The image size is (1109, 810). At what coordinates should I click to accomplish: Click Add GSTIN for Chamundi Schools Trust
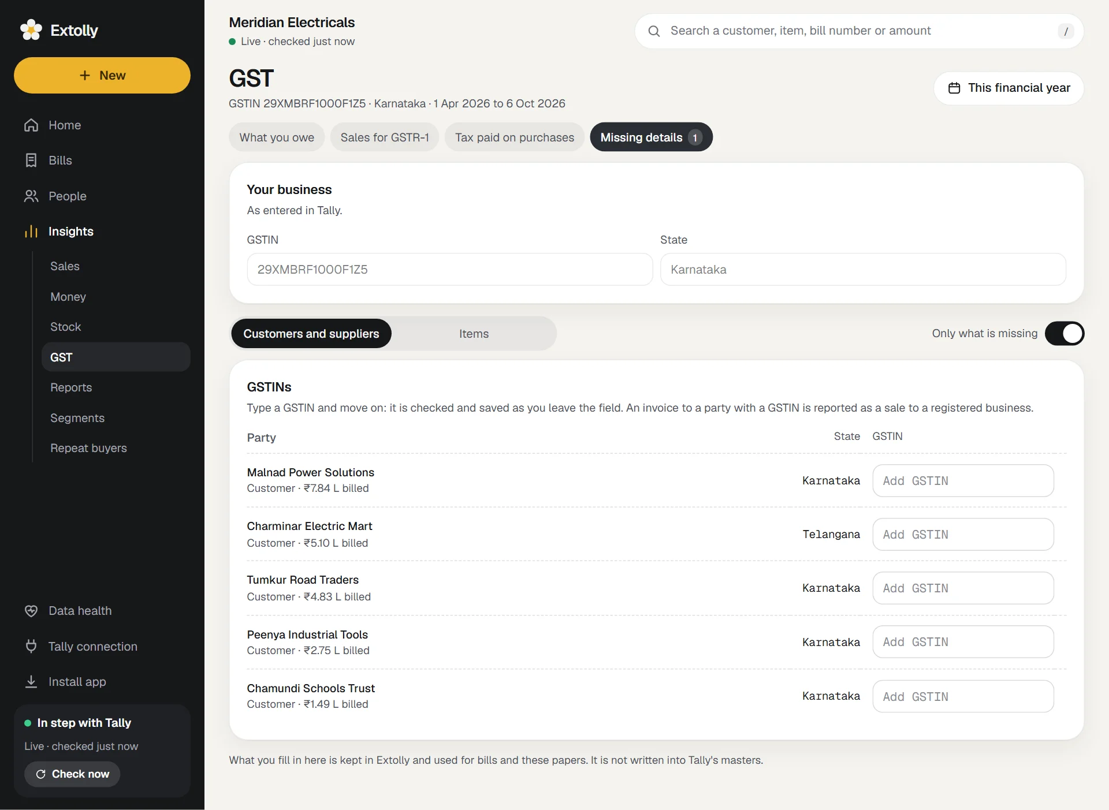pos(963,696)
